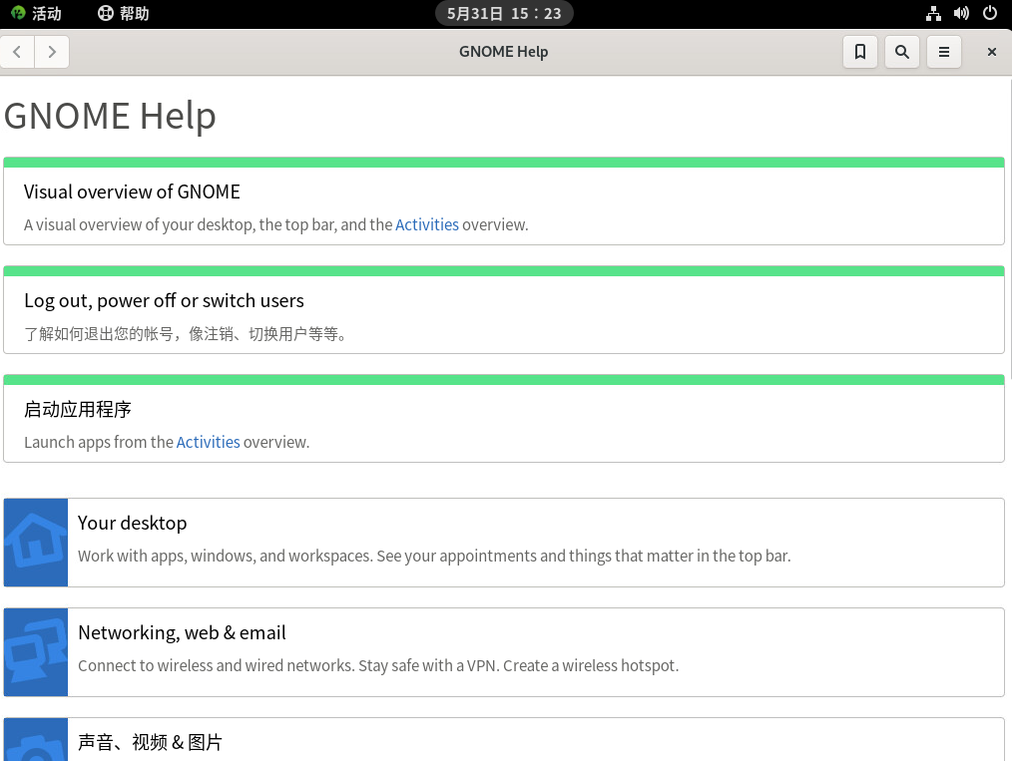Open Log out, power off topic
The height and width of the screenshot is (761, 1012).
pyautogui.click(x=164, y=300)
